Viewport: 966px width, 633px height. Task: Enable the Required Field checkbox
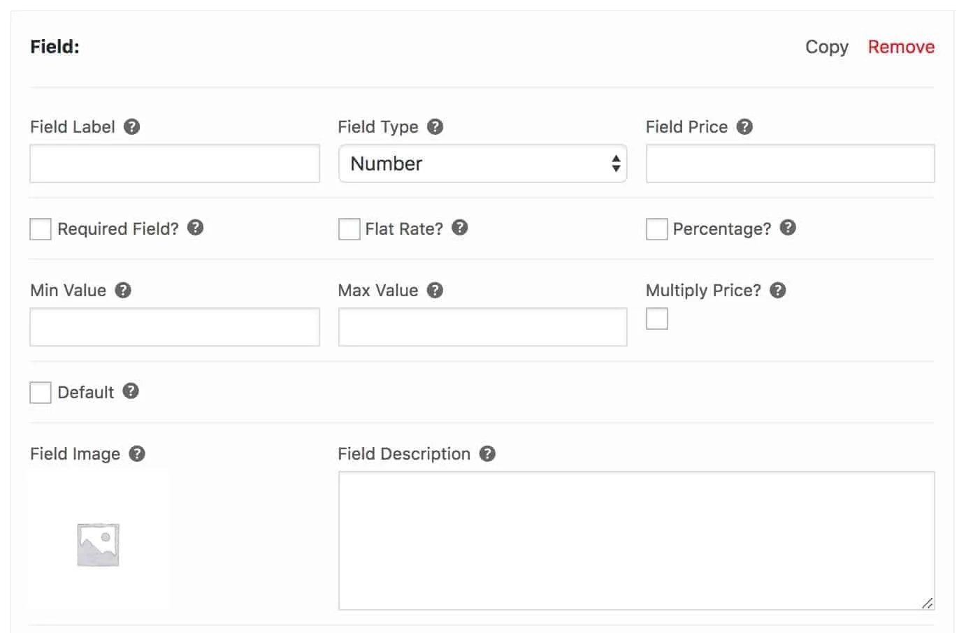pos(40,228)
